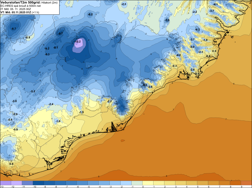Click the -6.3 temperature label
The image size is (252, 188).
[x=145, y=85]
